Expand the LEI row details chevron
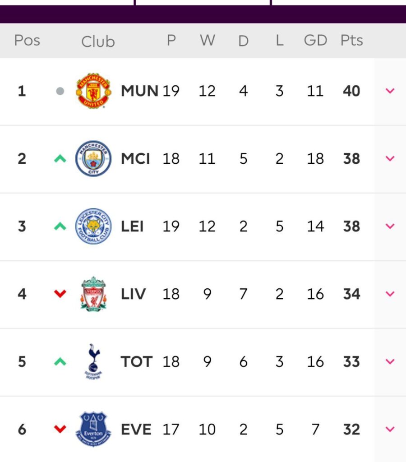The image size is (406, 462). click(x=390, y=226)
